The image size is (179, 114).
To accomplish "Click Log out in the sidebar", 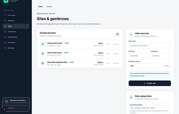I will [x=11, y=108].
